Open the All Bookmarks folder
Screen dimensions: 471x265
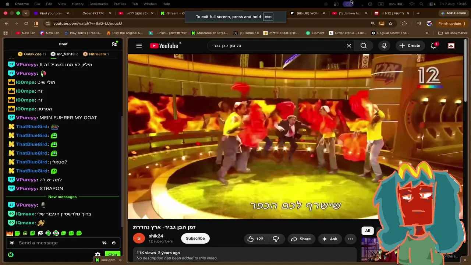pyautogui.click(x=452, y=33)
